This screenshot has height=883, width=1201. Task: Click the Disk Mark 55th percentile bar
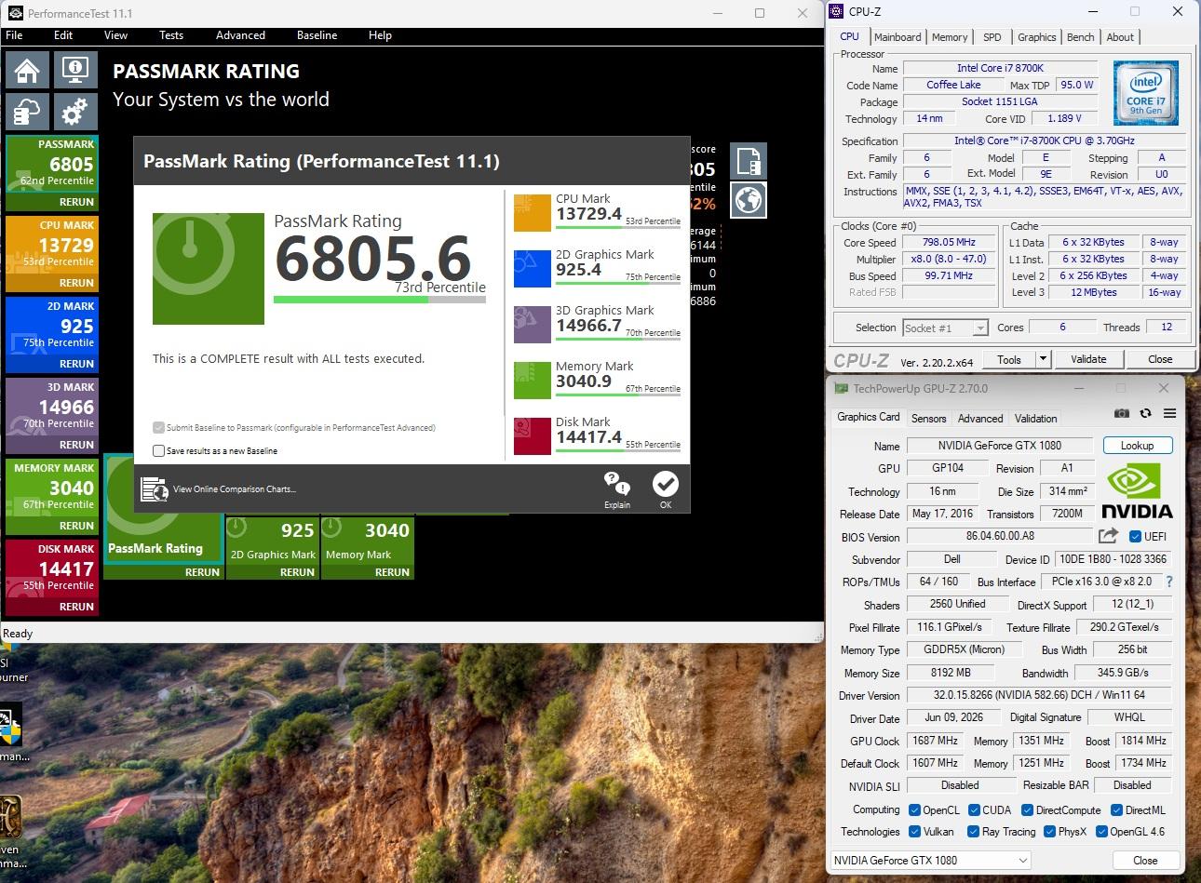(x=618, y=452)
